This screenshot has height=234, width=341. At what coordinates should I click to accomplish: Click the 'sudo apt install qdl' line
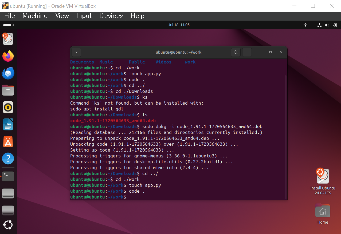[97, 109]
